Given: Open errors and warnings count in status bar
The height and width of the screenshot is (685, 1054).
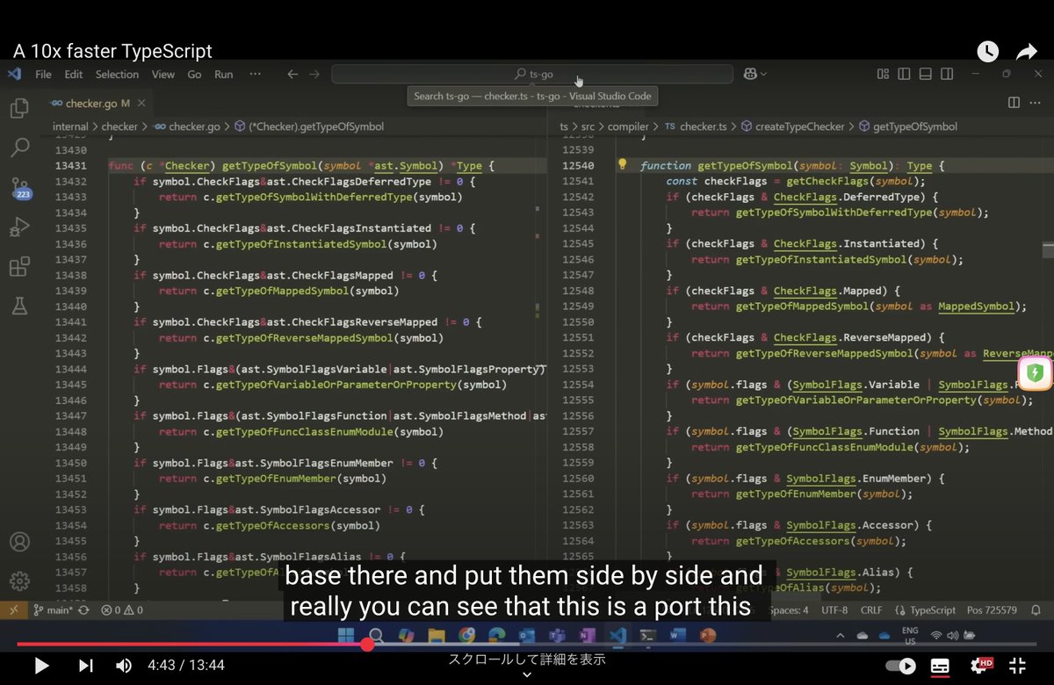Looking at the screenshot, I should 122,609.
